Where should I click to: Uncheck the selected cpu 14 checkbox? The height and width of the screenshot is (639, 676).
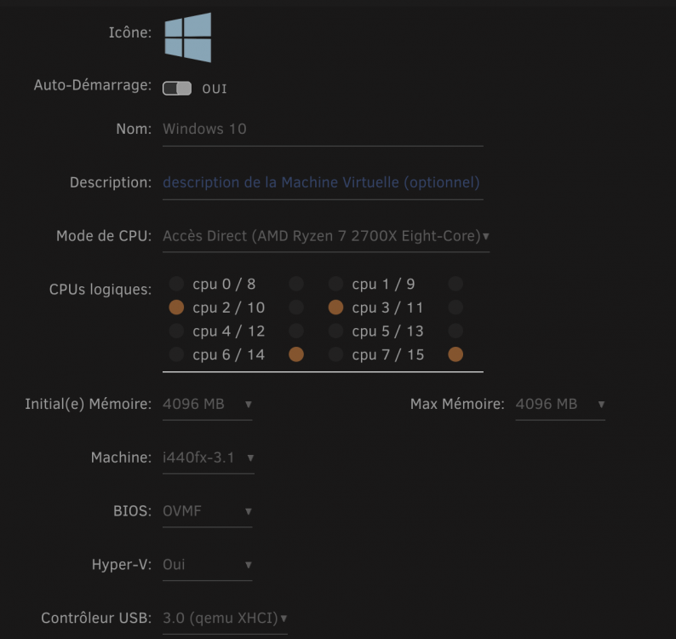tap(296, 354)
